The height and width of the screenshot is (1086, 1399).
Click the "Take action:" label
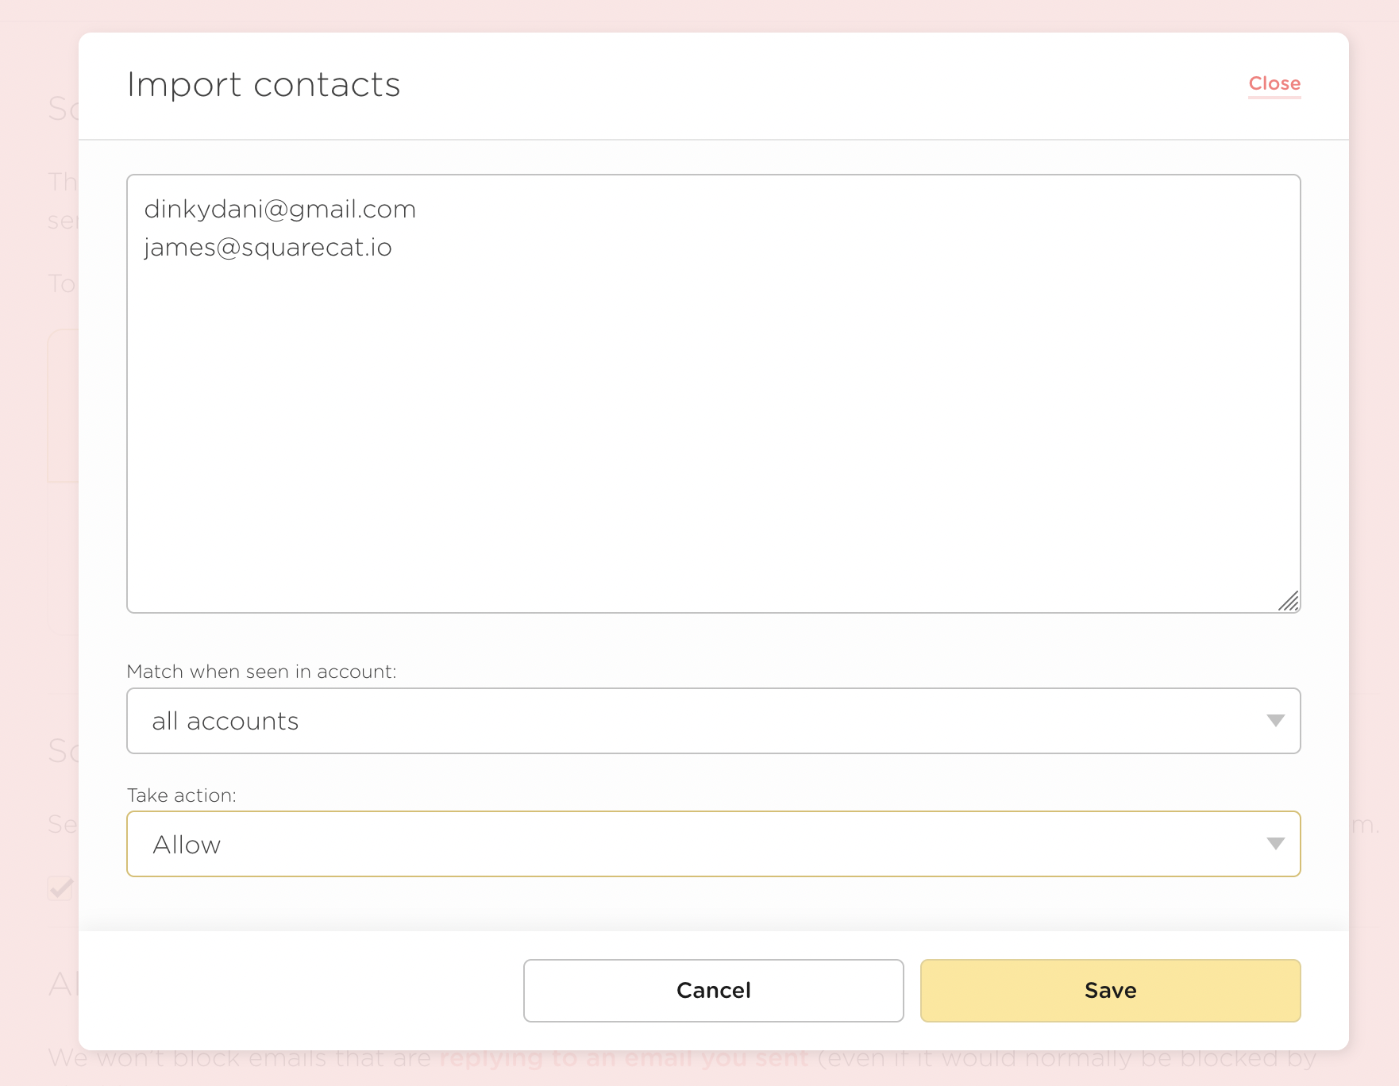tap(182, 795)
